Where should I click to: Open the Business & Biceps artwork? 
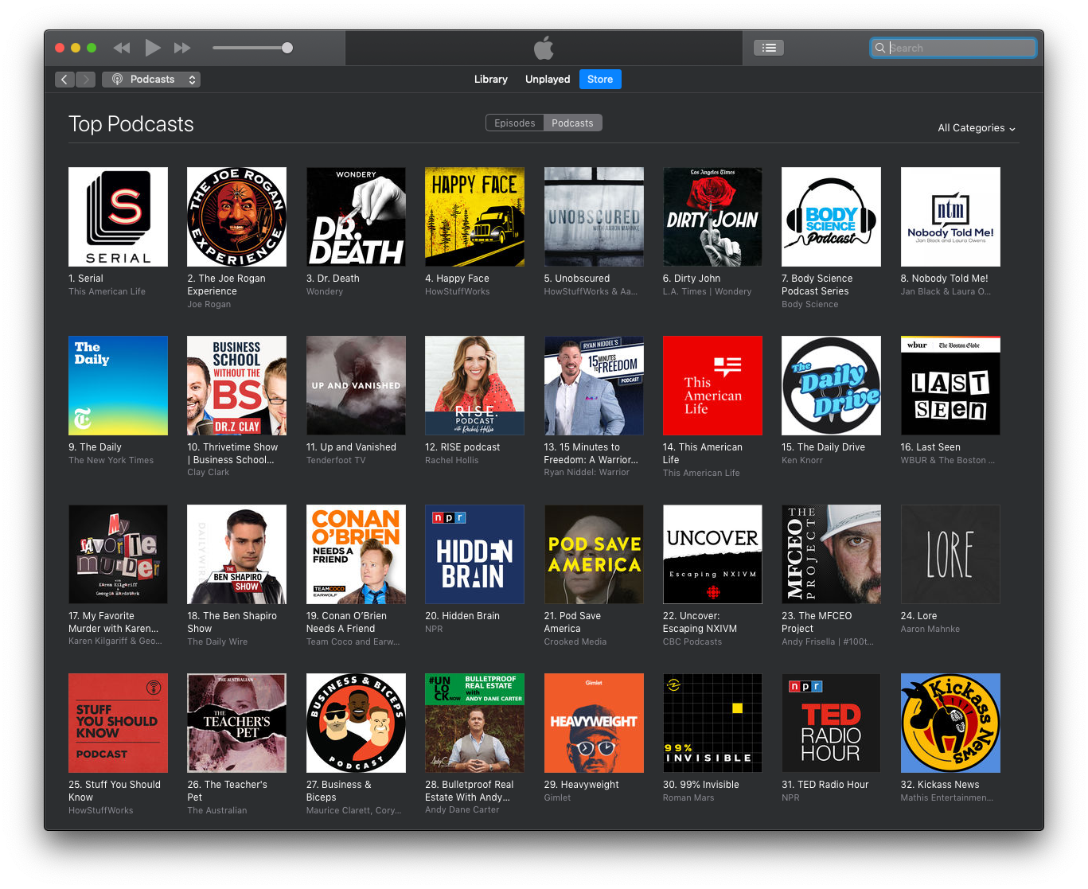point(356,723)
